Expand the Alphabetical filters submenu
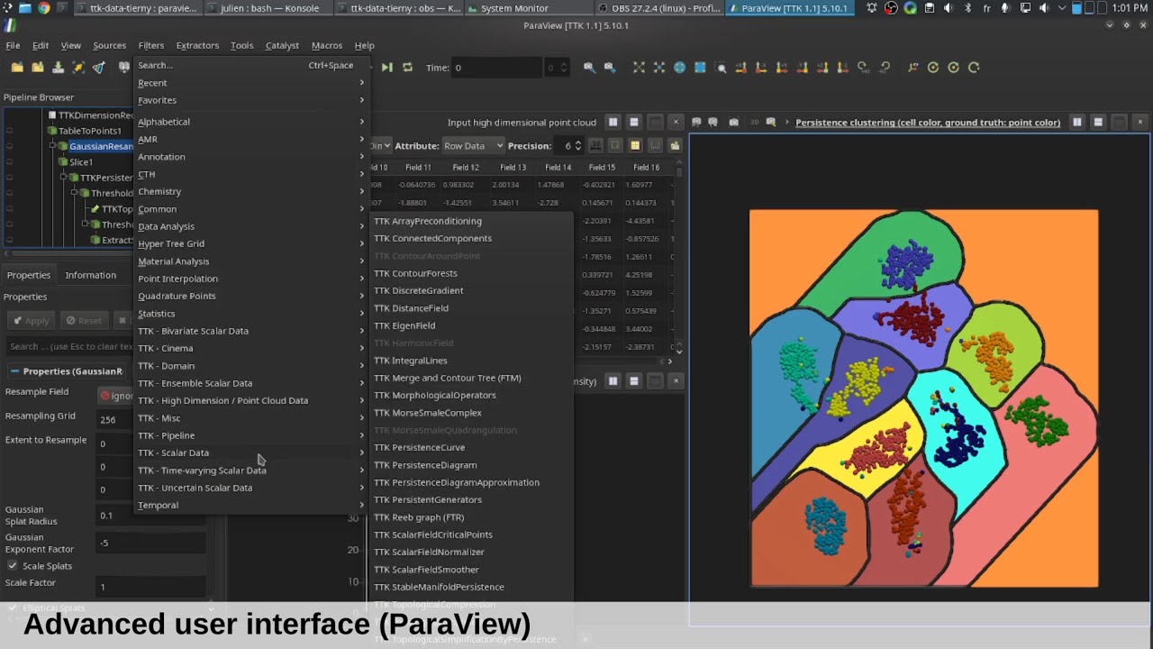This screenshot has height=649, width=1153. click(x=250, y=122)
